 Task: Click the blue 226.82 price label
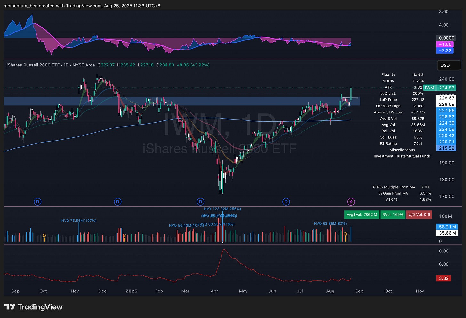click(446, 117)
